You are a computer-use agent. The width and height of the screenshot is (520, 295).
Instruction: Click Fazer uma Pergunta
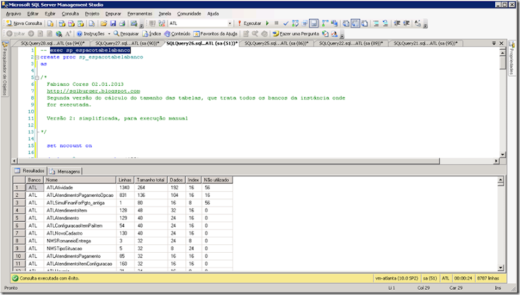pyautogui.click(x=296, y=34)
